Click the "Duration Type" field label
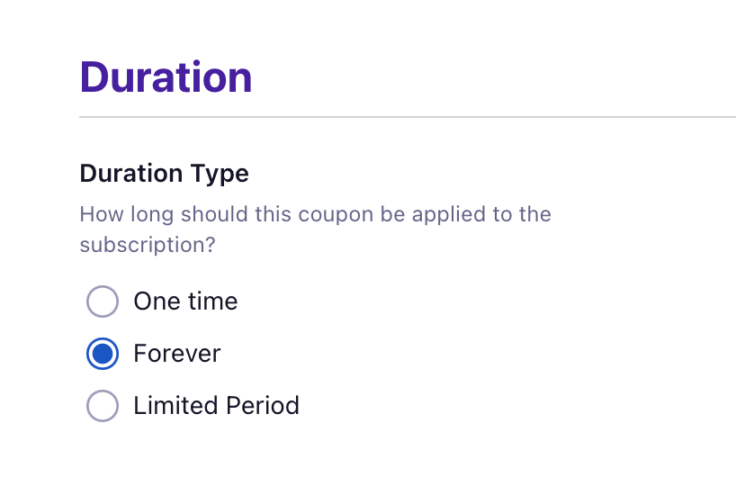The height and width of the screenshot is (477, 736). (164, 173)
